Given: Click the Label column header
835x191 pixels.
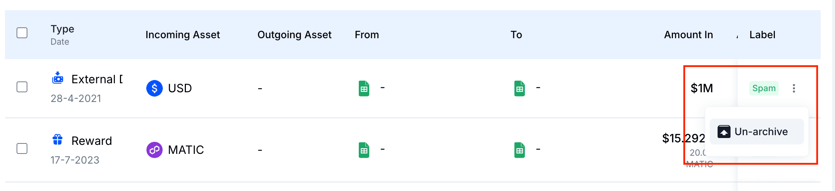Looking at the screenshot, I should point(762,35).
